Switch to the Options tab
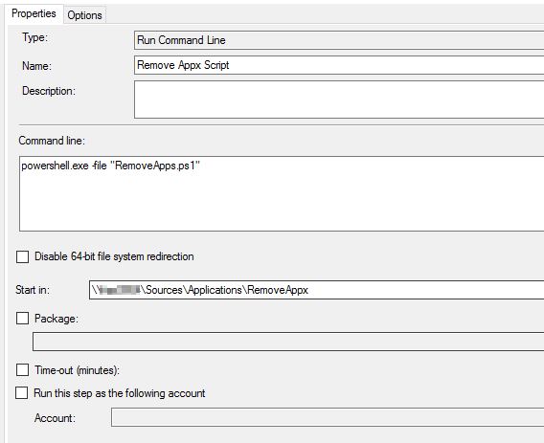 (x=84, y=15)
